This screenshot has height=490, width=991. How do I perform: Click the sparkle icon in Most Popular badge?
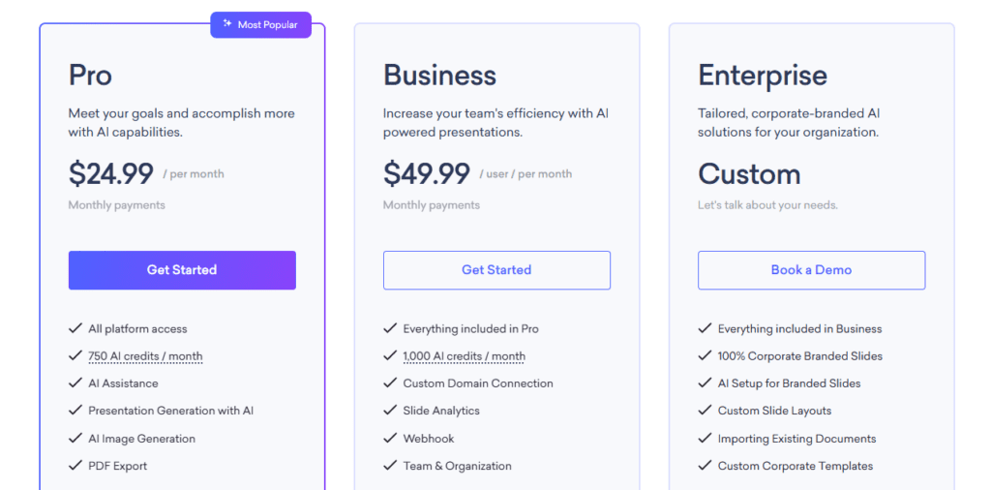[226, 24]
